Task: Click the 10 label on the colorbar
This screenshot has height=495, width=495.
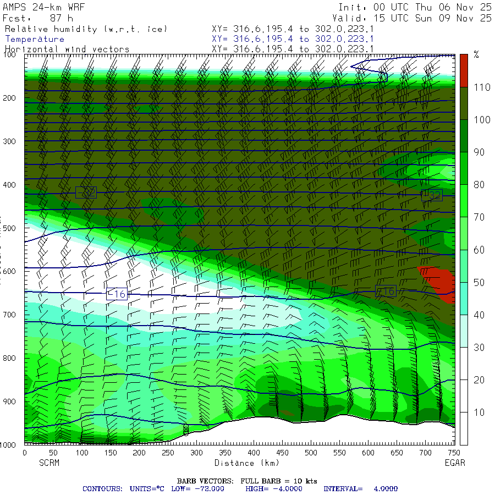Action: pyautogui.click(x=479, y=413)
